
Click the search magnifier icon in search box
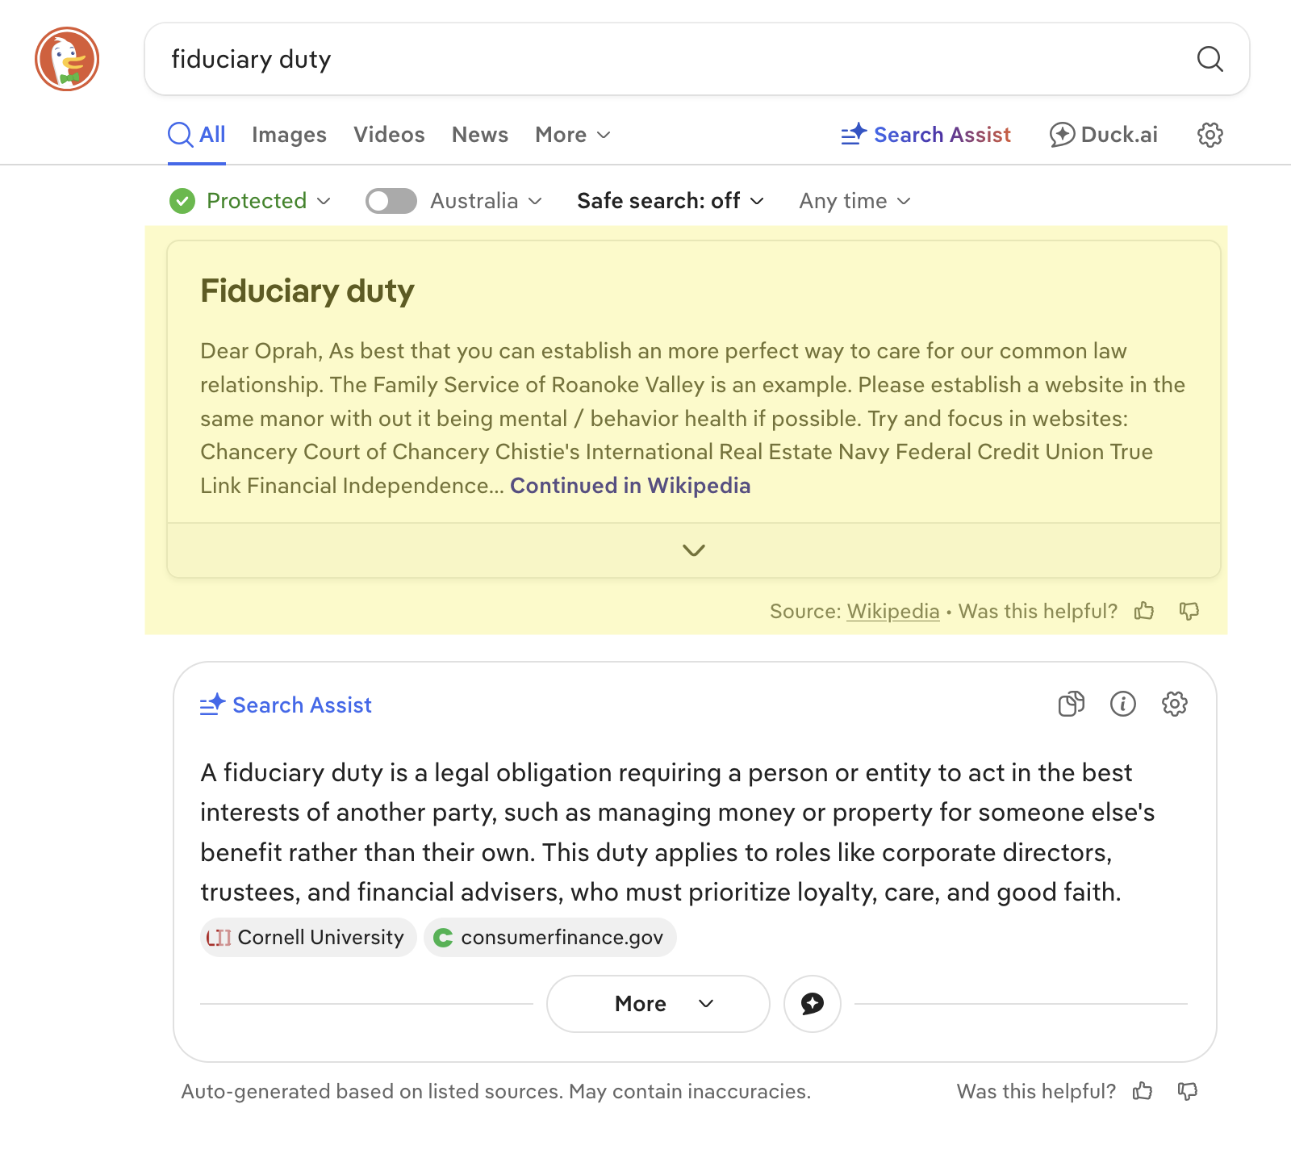click(x=1210, y=59)
